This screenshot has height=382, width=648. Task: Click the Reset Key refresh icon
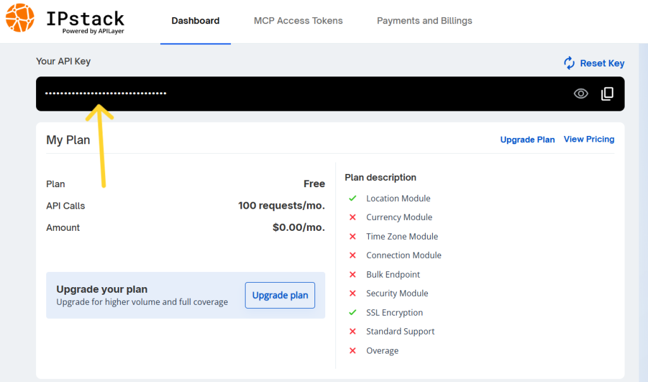pyautogui.click(x=569, y=63)
